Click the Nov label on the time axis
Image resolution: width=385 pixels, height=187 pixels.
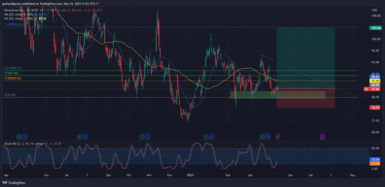149,175
